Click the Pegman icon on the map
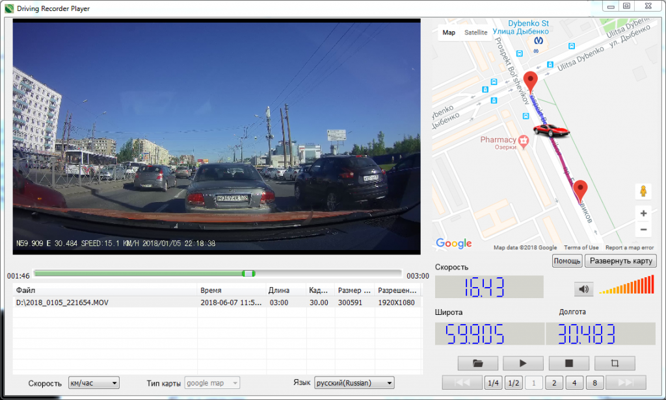 [x=643, y=192]
